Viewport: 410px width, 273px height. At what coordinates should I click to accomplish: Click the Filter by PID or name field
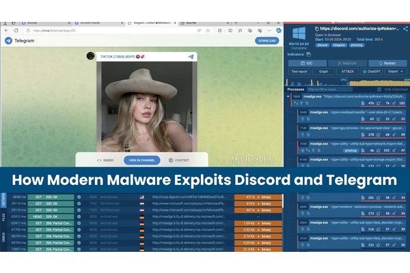point(329,89)
